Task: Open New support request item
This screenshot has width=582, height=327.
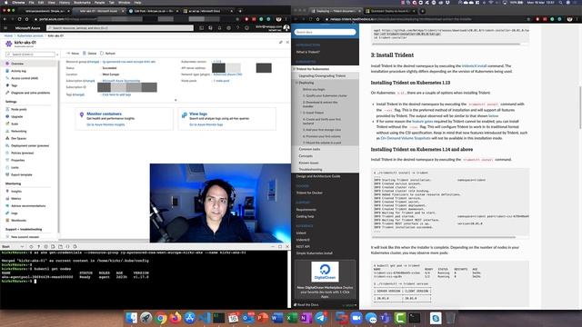Action: click(x=25, y=237)
